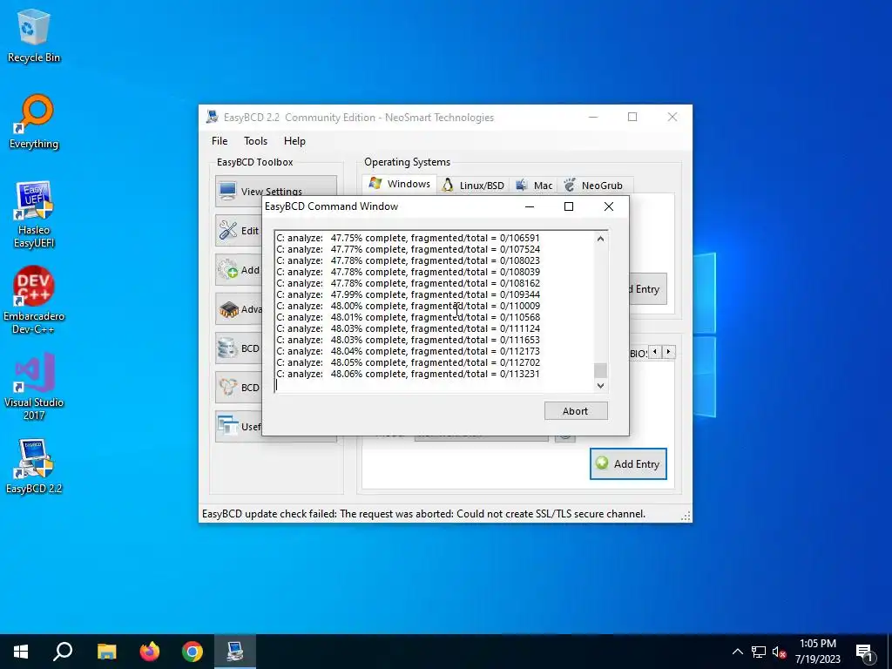Click the 48.00% complete output line
The width and height of the screenshot is (892, 669).
[408, 306]
